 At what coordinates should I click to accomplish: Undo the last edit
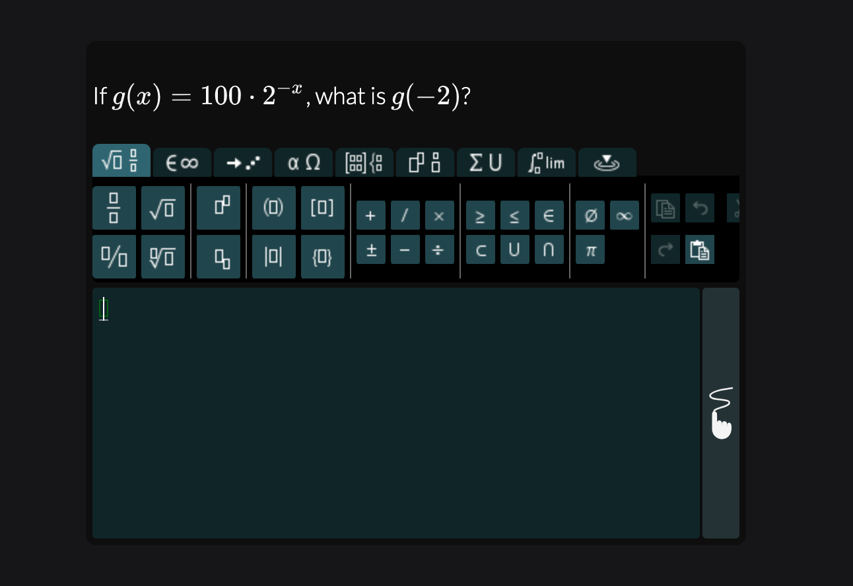coord(700,208)
